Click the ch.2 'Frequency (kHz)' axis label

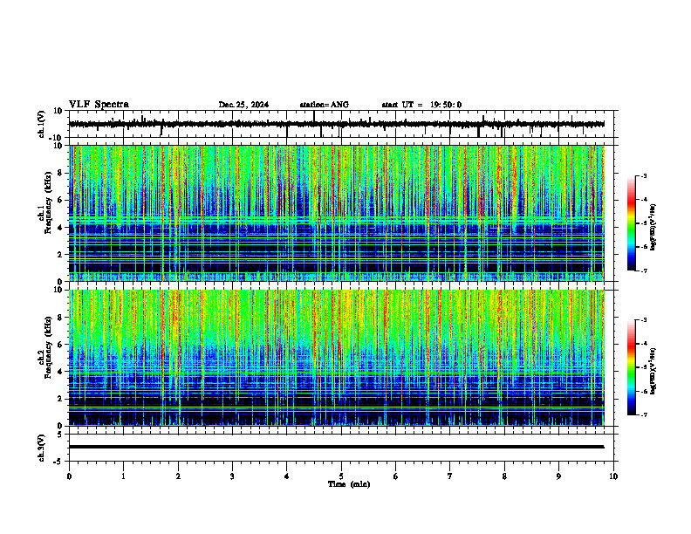[x=48, y=347]
